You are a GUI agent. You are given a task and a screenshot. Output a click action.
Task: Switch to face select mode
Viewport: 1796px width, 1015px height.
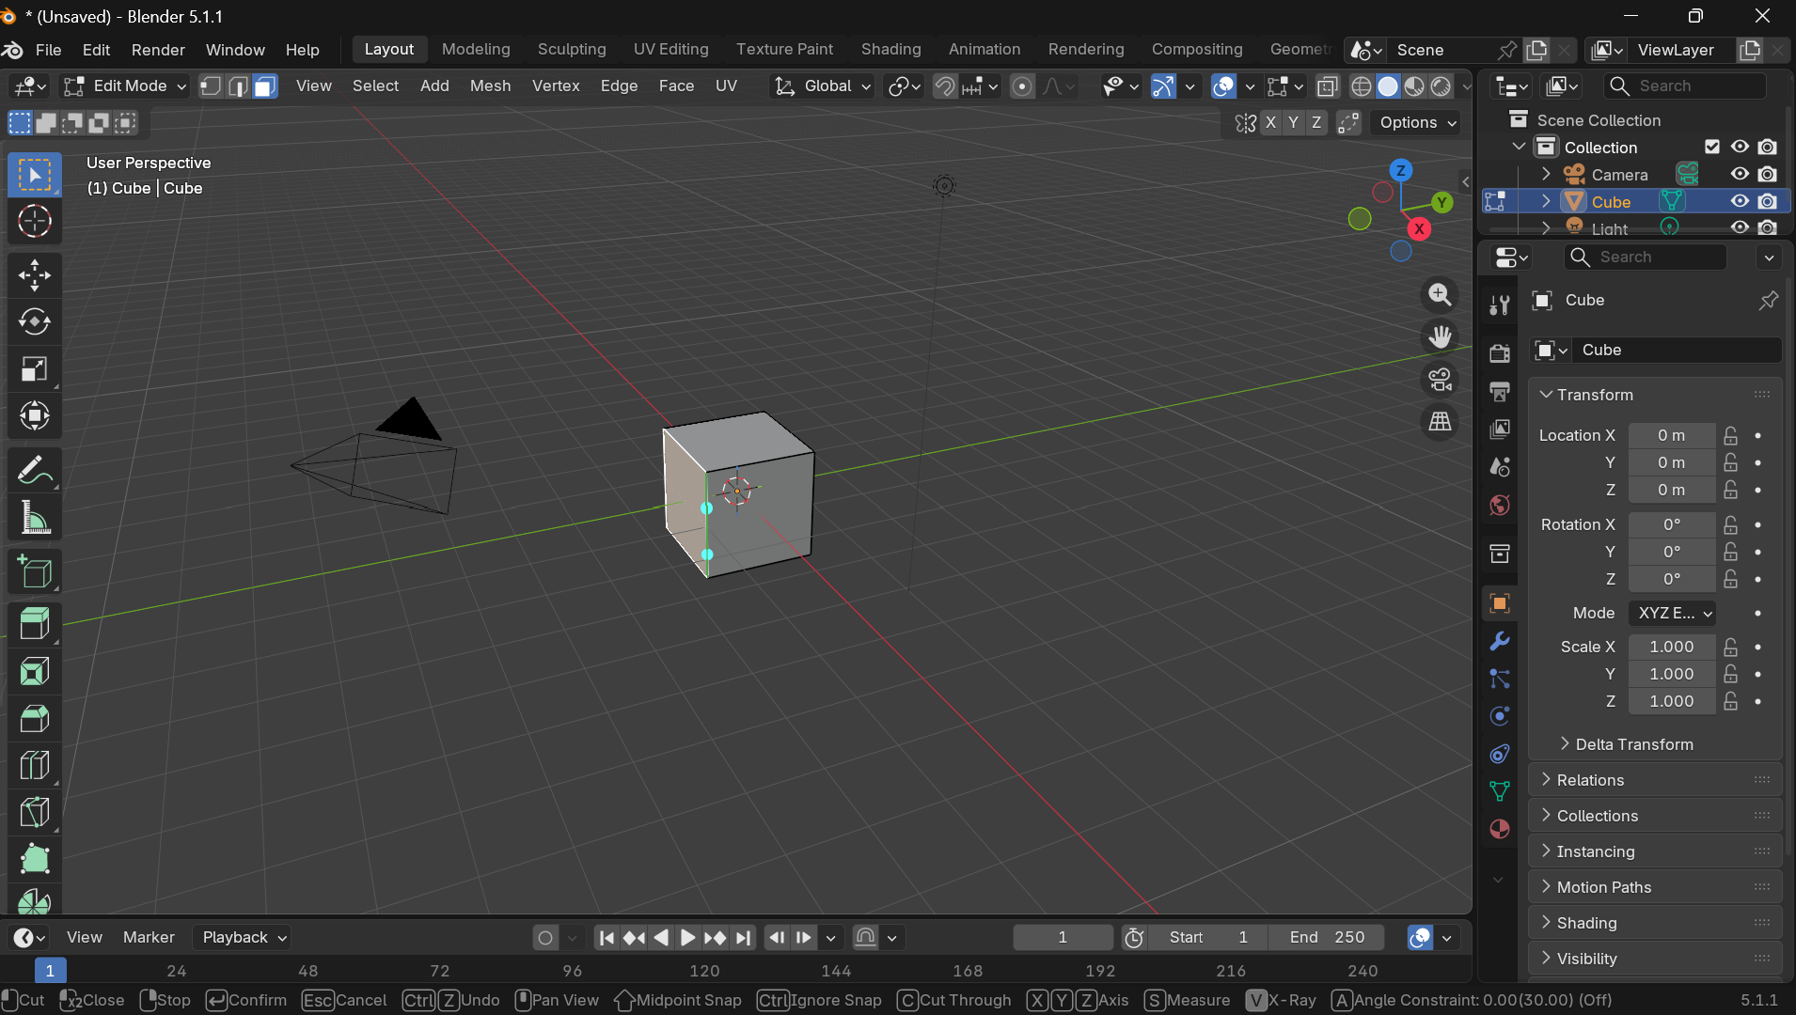coord(265,86)
